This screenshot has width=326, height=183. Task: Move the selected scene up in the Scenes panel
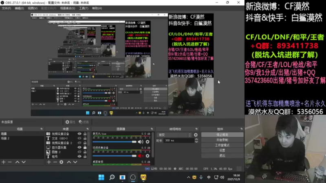click(x=17, y=162)
